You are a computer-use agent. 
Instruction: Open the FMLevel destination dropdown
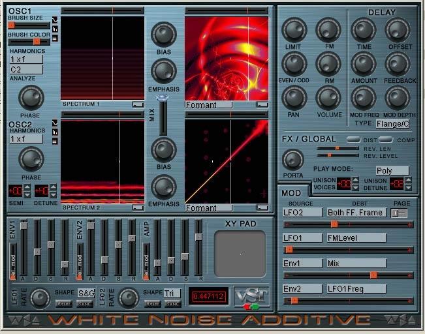[x=356, y=238]
